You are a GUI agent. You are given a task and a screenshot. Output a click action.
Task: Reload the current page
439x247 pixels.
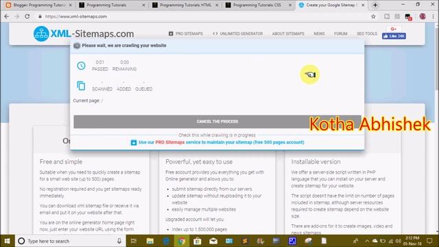pyautogui.click(x=27, y=16)
